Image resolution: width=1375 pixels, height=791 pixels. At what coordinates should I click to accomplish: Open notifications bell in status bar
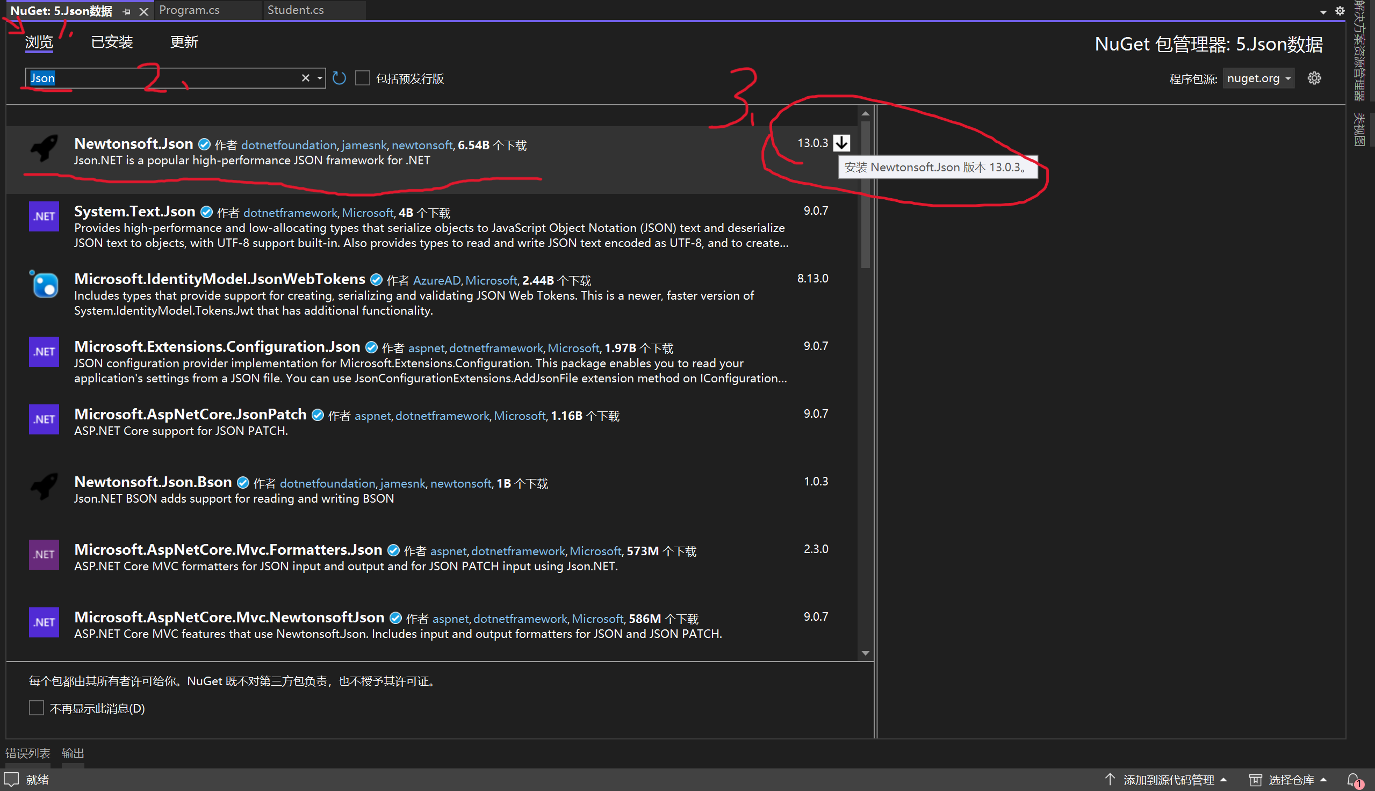(1354, 780)
